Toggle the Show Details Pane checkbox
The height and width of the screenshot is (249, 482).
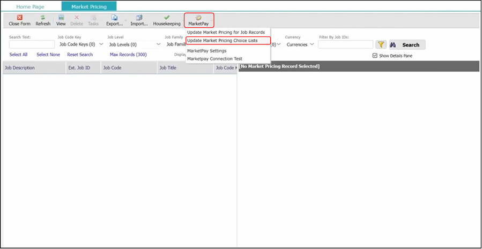tap(375, 56)
